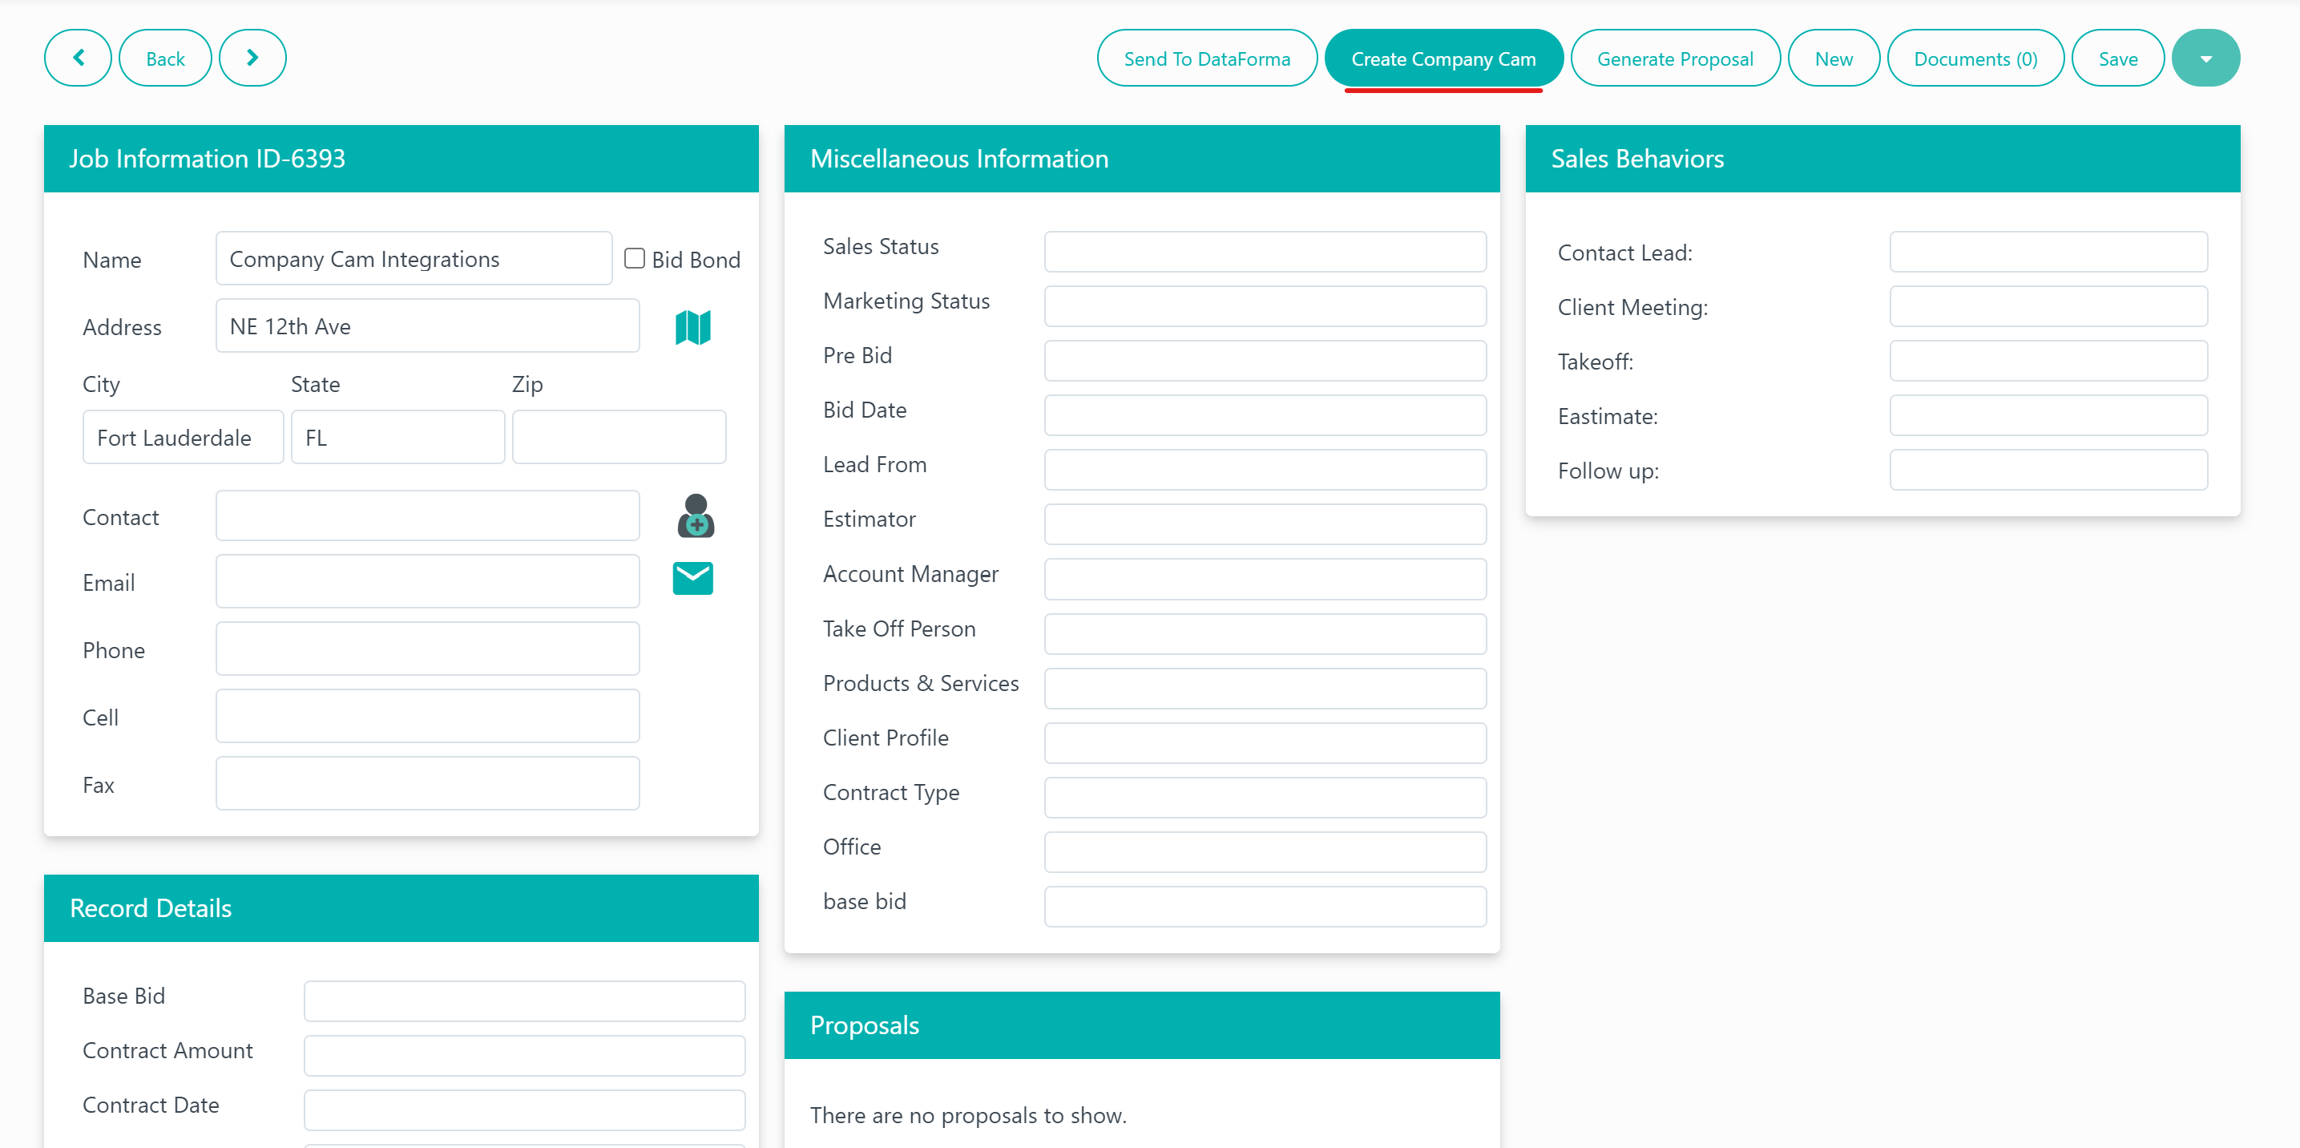Click the New button
This screenshot has width=2300, height=1148.
[1833, 58]
